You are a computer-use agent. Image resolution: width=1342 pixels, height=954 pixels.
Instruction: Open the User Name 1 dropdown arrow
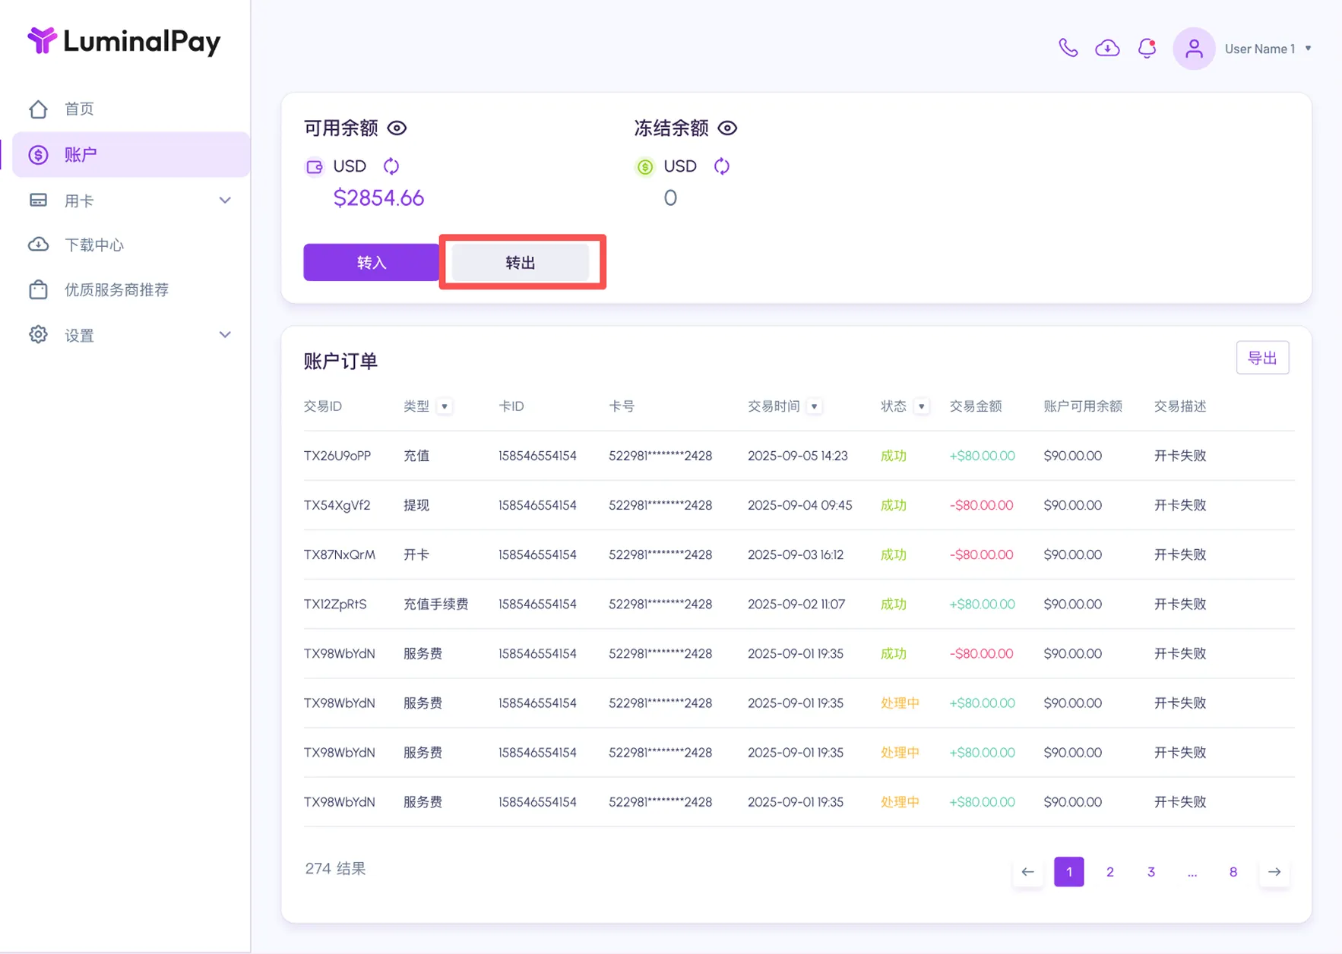tap(1308, 49)
